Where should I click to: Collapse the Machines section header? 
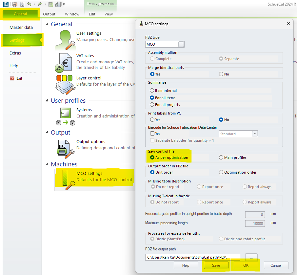(x=47, y=164)
